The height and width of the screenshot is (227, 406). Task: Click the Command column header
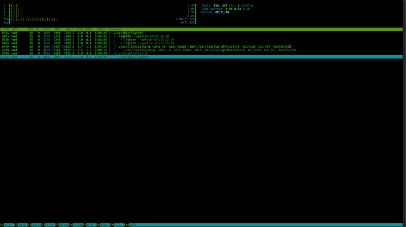[x=115, y=29]
